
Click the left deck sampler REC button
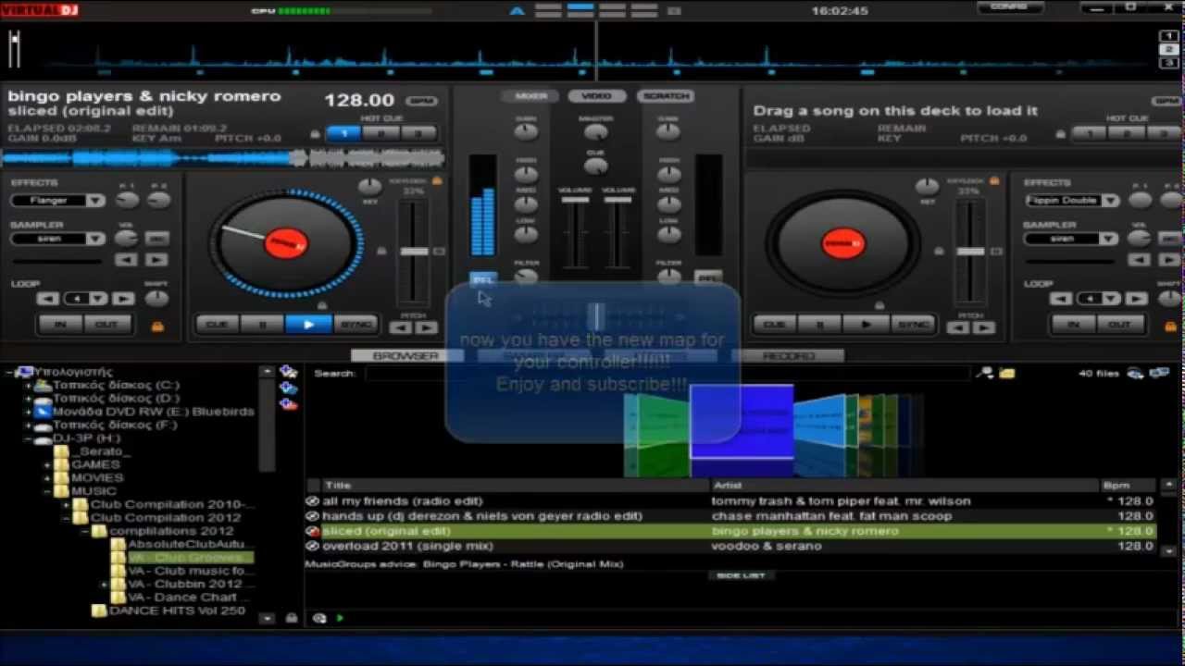click(156, 239)
